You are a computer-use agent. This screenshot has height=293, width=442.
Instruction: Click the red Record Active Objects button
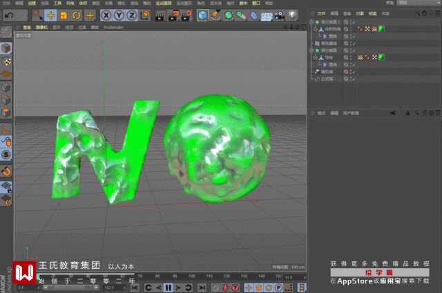tap(225, 287)
